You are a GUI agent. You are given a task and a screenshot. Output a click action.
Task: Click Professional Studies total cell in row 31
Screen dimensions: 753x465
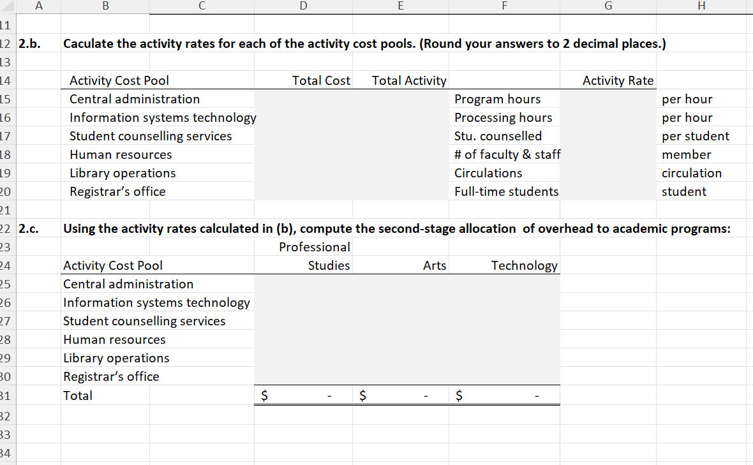tap(303, 395)
